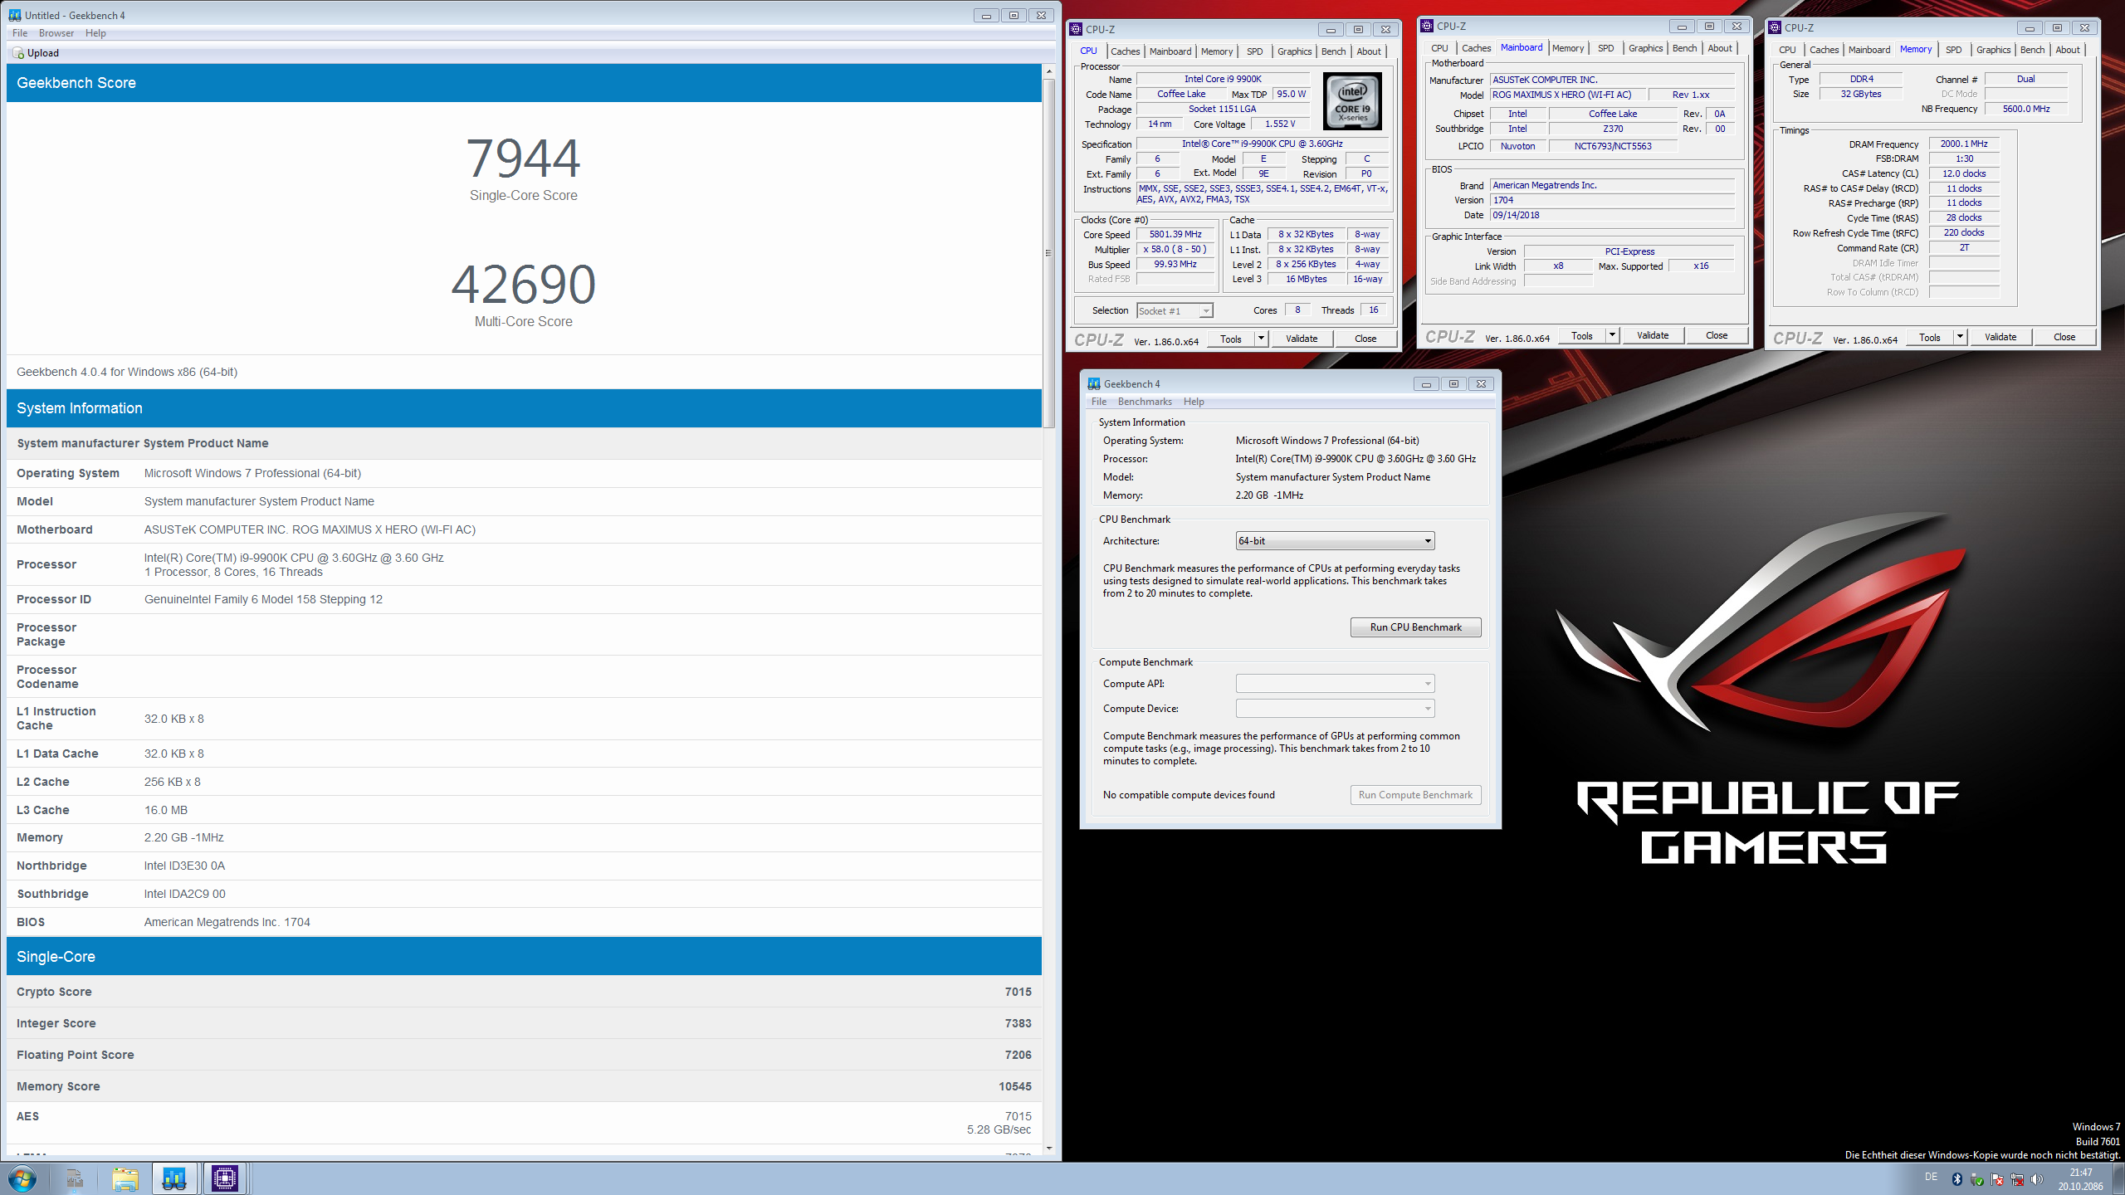This screenshot has height=1195, width=2125.
Task: Click the Safely Remove Hardware tray icon
Action: point(1976,1179)
